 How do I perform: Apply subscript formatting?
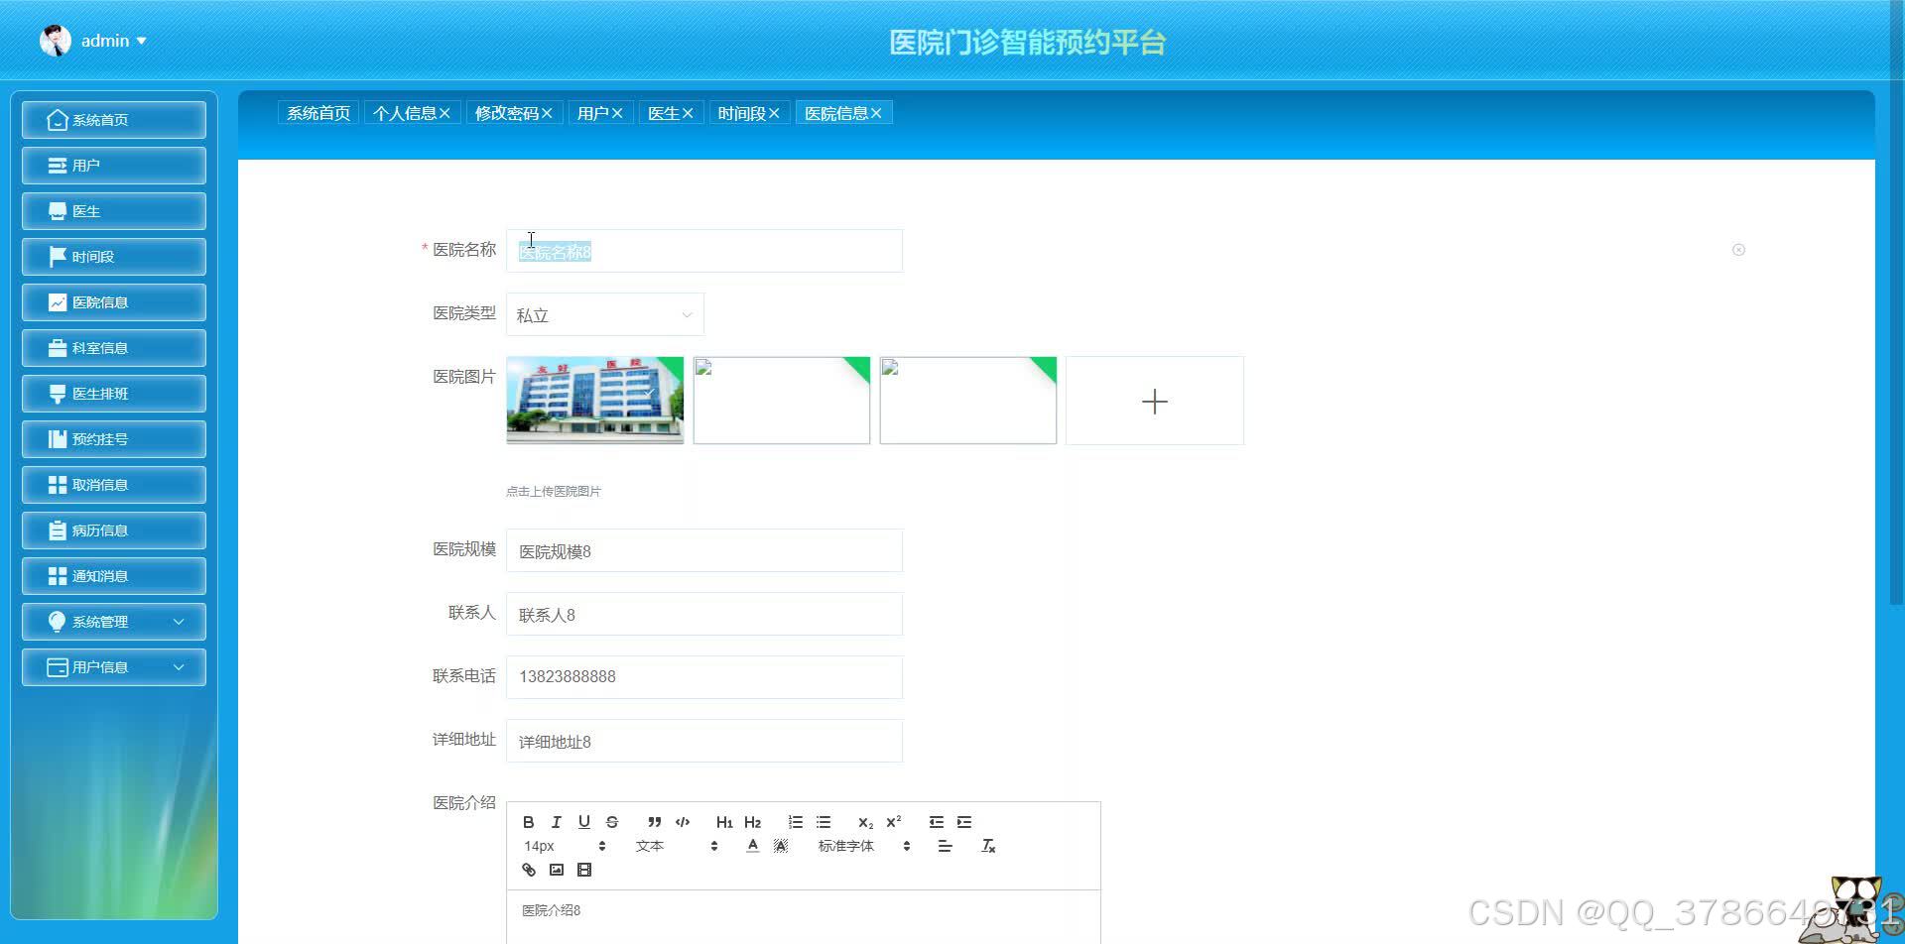coord(865,822)
